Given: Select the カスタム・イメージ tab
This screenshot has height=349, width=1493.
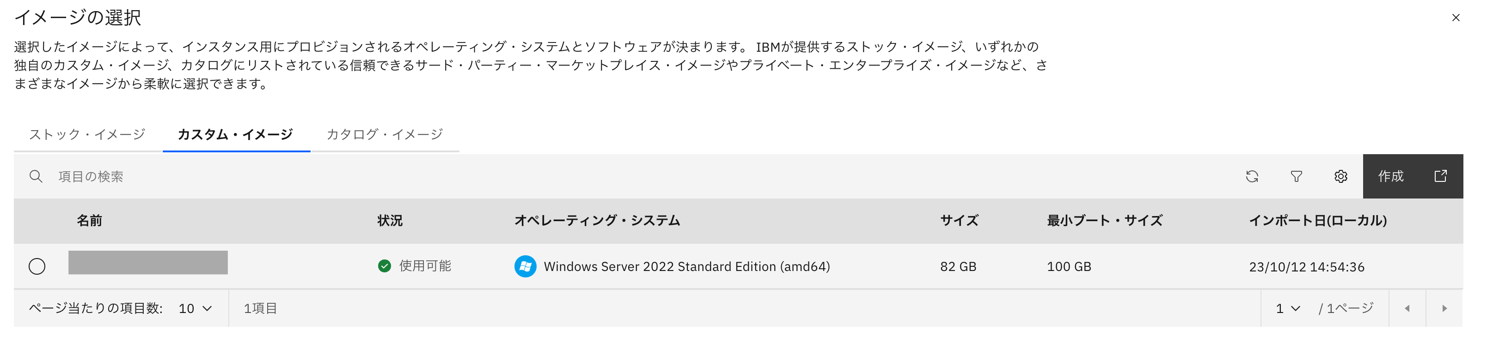Looking at the screenshot, I should (235, 134).
